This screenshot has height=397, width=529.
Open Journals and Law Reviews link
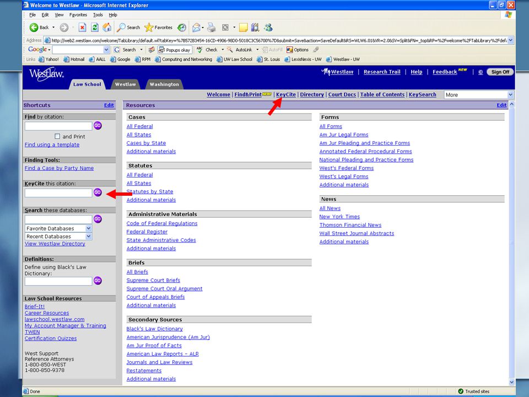point(159,362)
